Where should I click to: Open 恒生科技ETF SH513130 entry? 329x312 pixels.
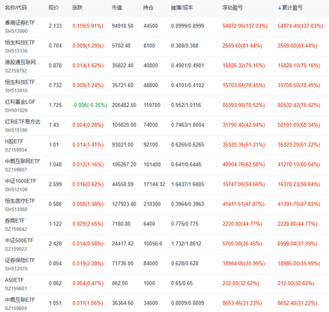(x=20, y=43)
